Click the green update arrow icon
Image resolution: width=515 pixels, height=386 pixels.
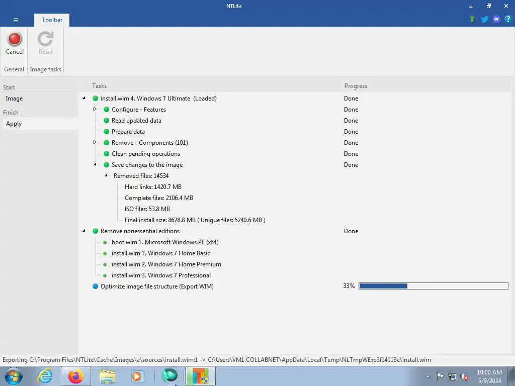click(472, 19)
